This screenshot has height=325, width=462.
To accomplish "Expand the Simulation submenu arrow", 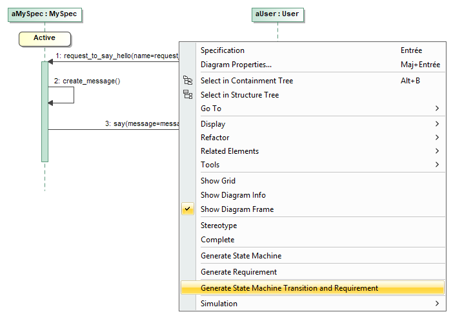I will click(x=437, y=303).
